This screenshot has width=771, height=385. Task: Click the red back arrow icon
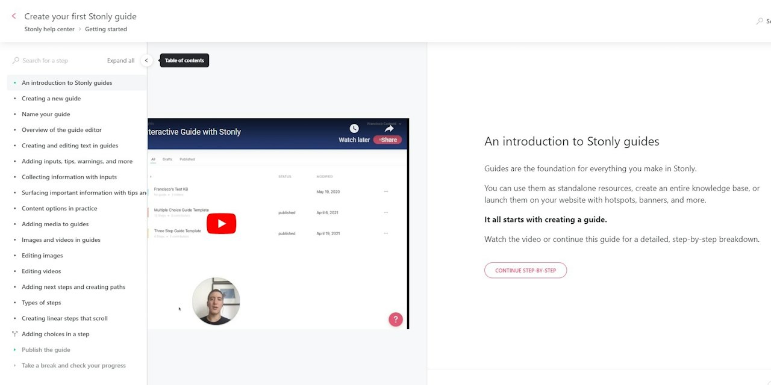point(14,16)
